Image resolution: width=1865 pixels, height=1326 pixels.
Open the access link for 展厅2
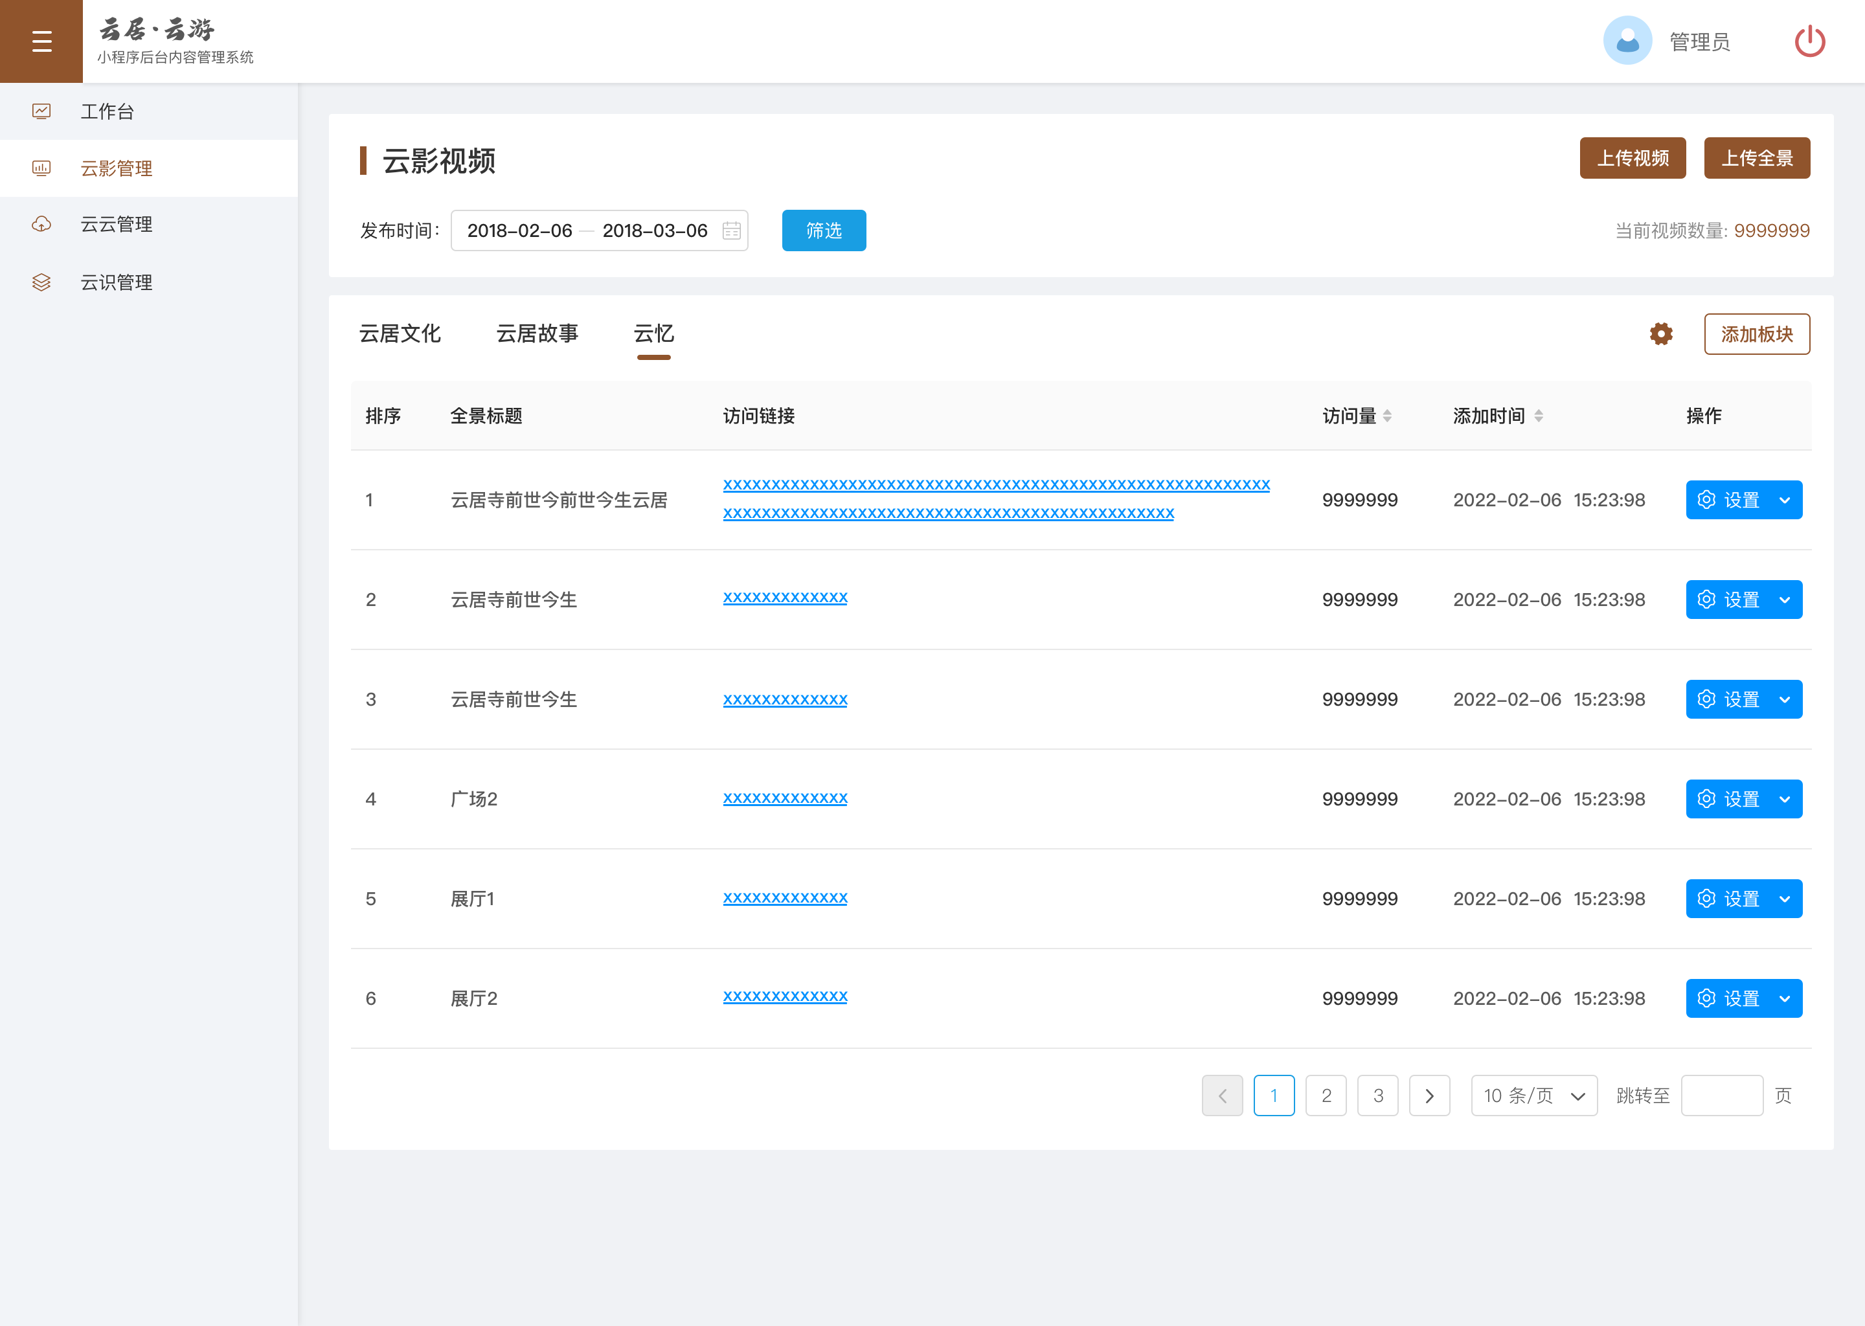click(x=786, y=996)
